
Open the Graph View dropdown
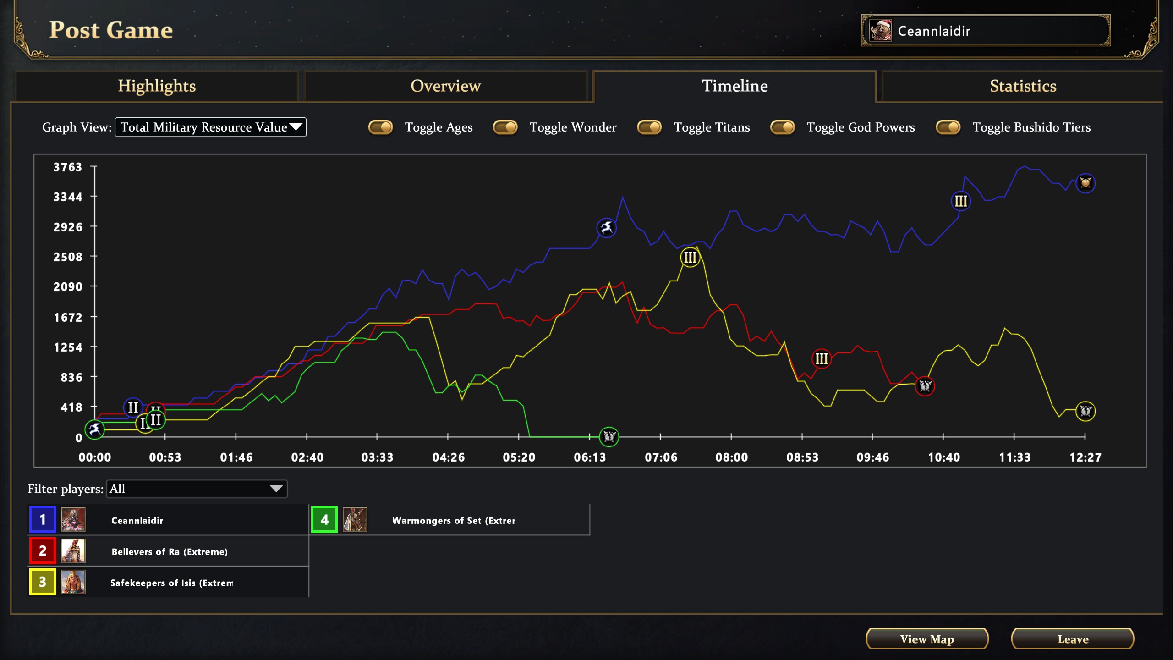[211, 127]
